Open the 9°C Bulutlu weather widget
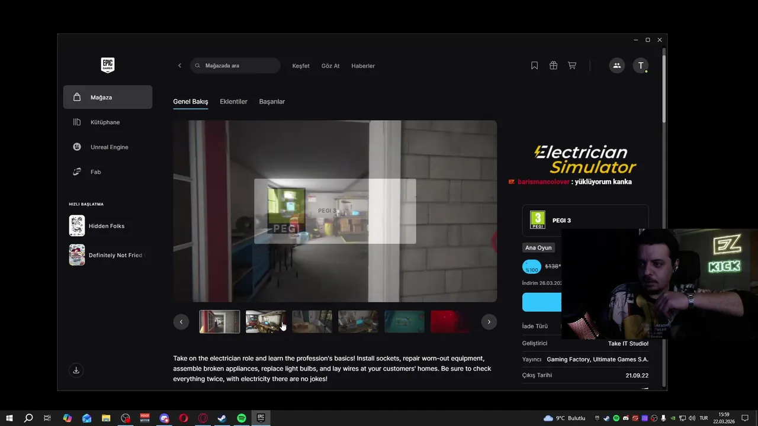Viewport: 758px width, 426px height. pos(564,418)
